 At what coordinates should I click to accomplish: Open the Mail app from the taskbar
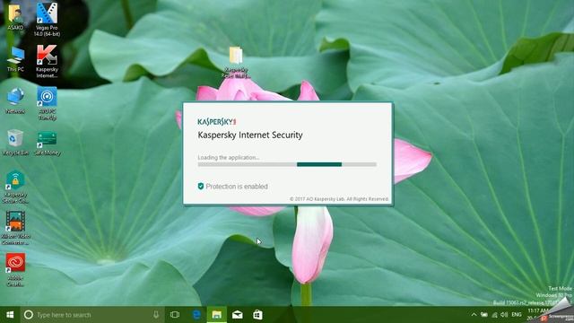point(237,315)
